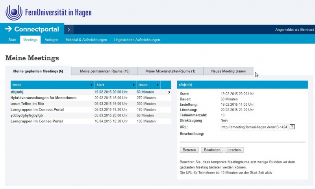Click the Meine Meetings heading
The height and width of the screenshot is (189, 315).
click(x=32, y=58)
